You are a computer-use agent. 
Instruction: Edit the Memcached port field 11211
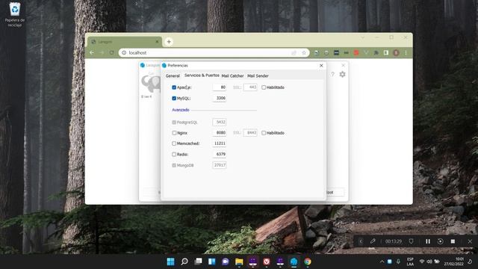[x=219, y=143]
